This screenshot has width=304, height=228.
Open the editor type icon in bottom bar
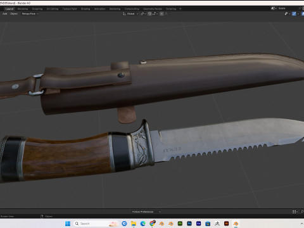295,212
